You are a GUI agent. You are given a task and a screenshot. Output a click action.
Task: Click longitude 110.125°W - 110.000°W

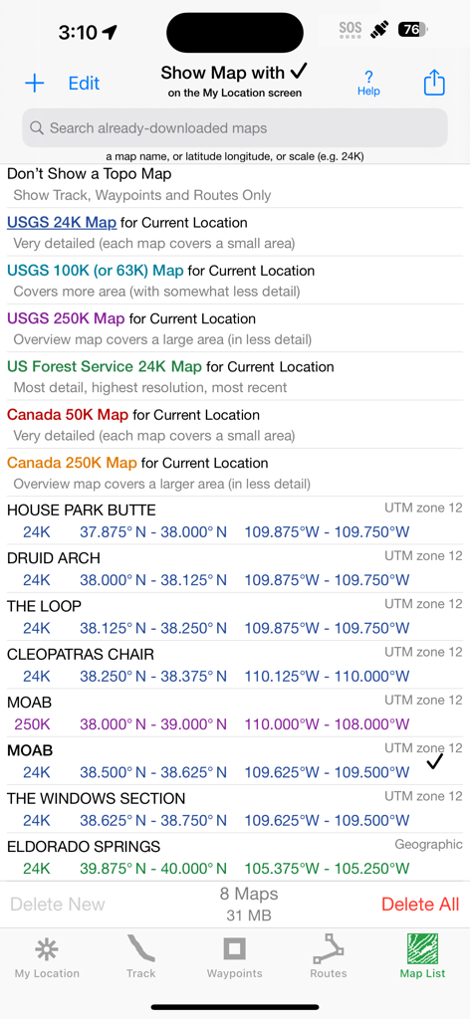pos(327,677)
